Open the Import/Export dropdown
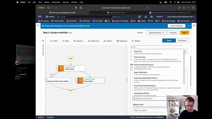The image size is (212, 119). 156,33
